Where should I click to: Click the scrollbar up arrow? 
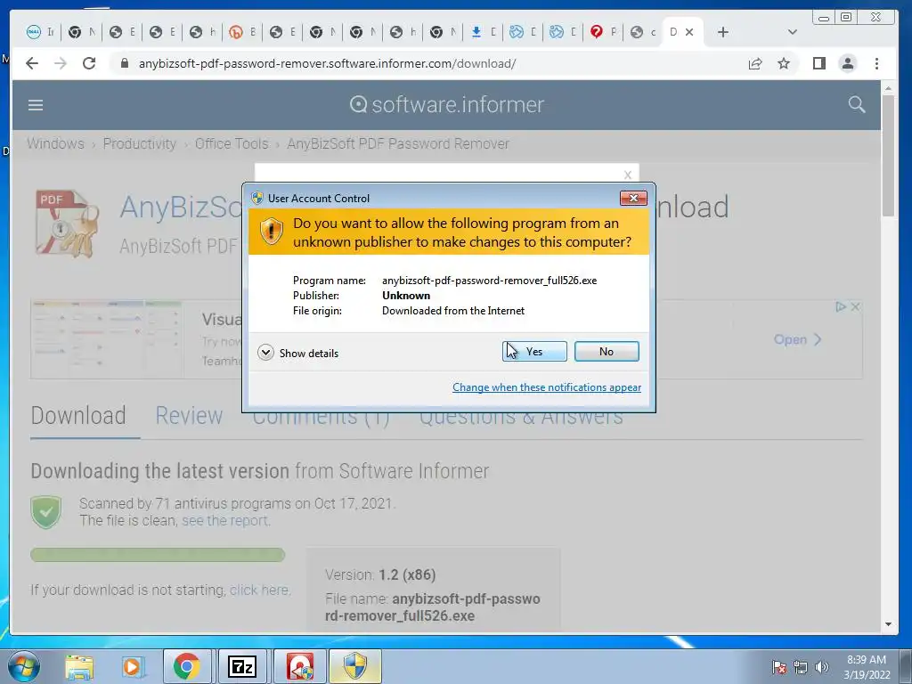point(888,88)
